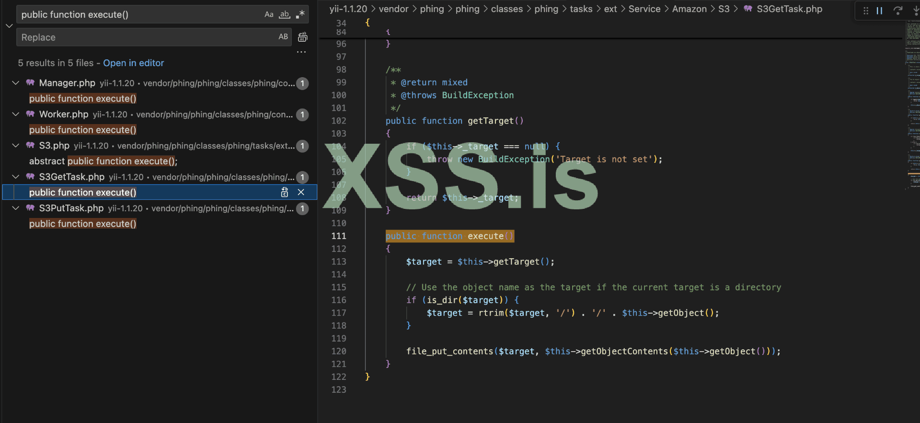Screen dimensions: 920x423
Task: Click the '@return mixed' doc comment
Action: coord(434,82)
